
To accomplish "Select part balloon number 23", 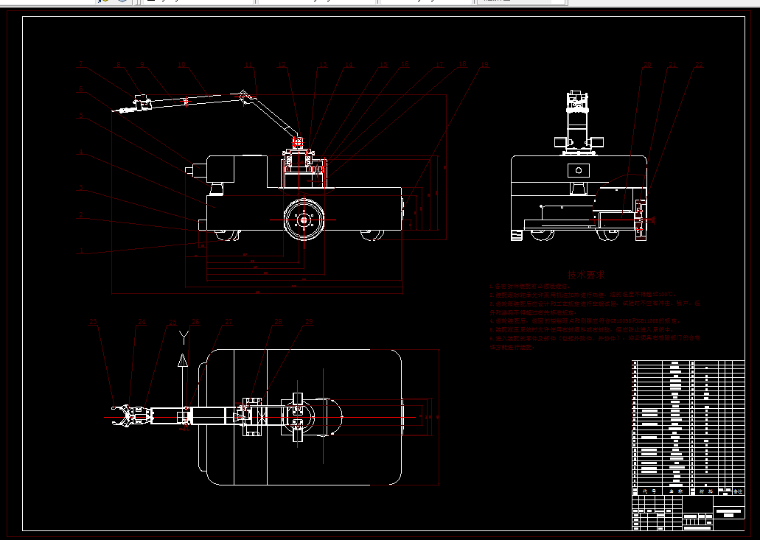I will 93,322.
